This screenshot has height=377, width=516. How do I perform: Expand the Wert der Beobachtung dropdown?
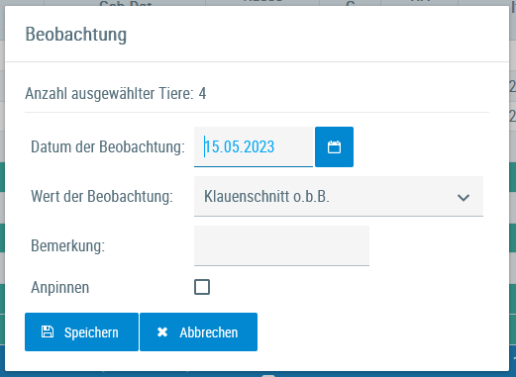tap(339, 196)
